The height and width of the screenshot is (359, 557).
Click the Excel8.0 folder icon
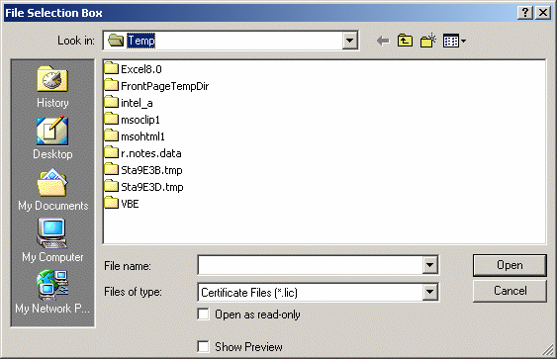tap(111, 68)
